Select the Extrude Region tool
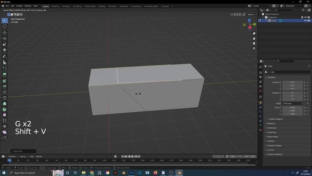 (4, 75)
